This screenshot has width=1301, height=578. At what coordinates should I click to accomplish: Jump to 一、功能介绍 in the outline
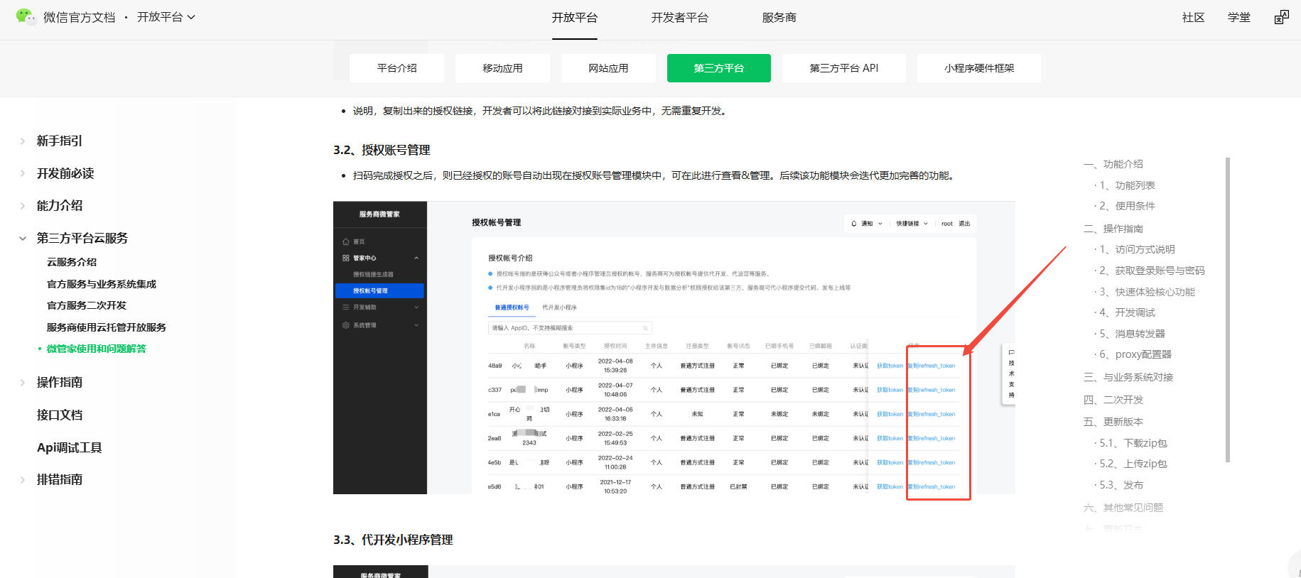(x=1113, y=164)
